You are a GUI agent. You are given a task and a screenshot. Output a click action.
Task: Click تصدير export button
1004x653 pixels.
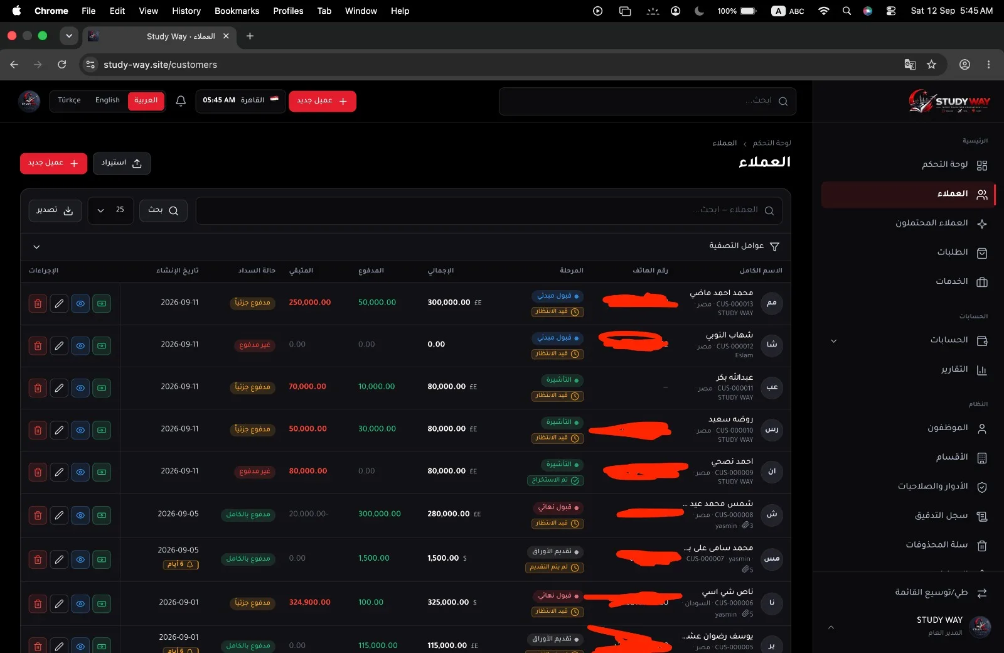tap(55, 210)
